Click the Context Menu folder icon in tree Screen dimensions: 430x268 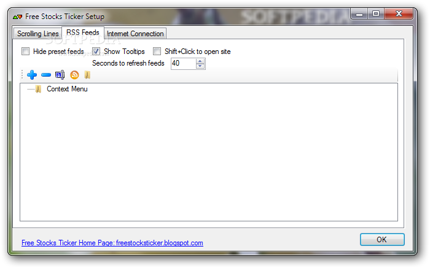pos(38,89)
